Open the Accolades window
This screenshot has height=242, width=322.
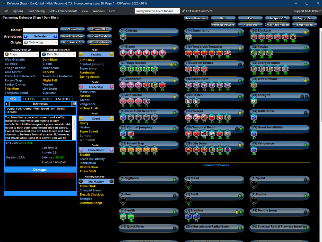click(250, 24)
